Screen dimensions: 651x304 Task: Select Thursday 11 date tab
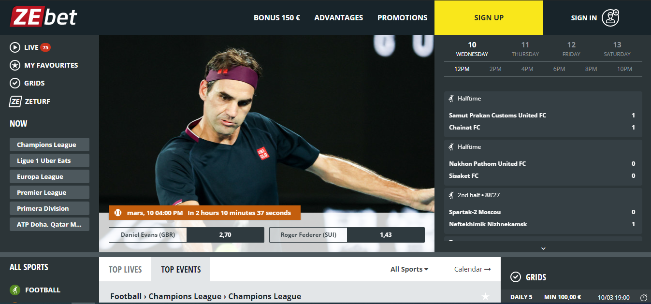point(525,49)
